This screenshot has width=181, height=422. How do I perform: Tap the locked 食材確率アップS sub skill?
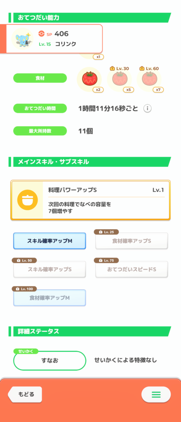[x=132, y=241]
